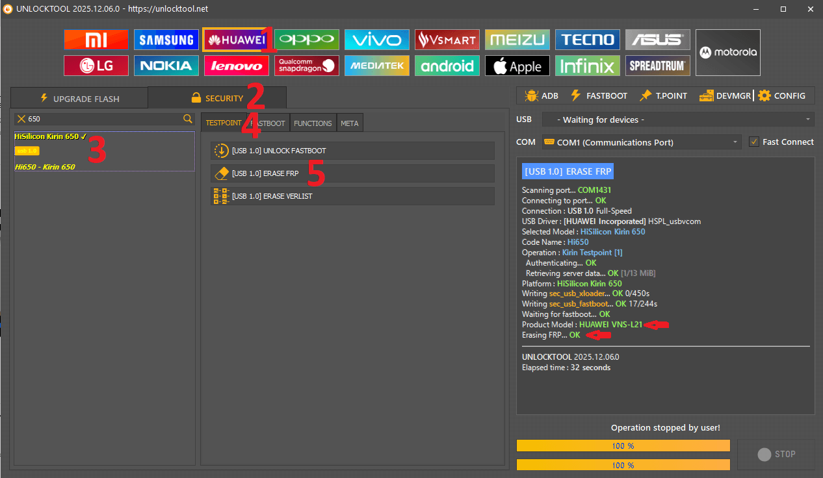Switch to the FUNCTIONS tab
This screenshot has width=823, height=478.
pos(313,123)
